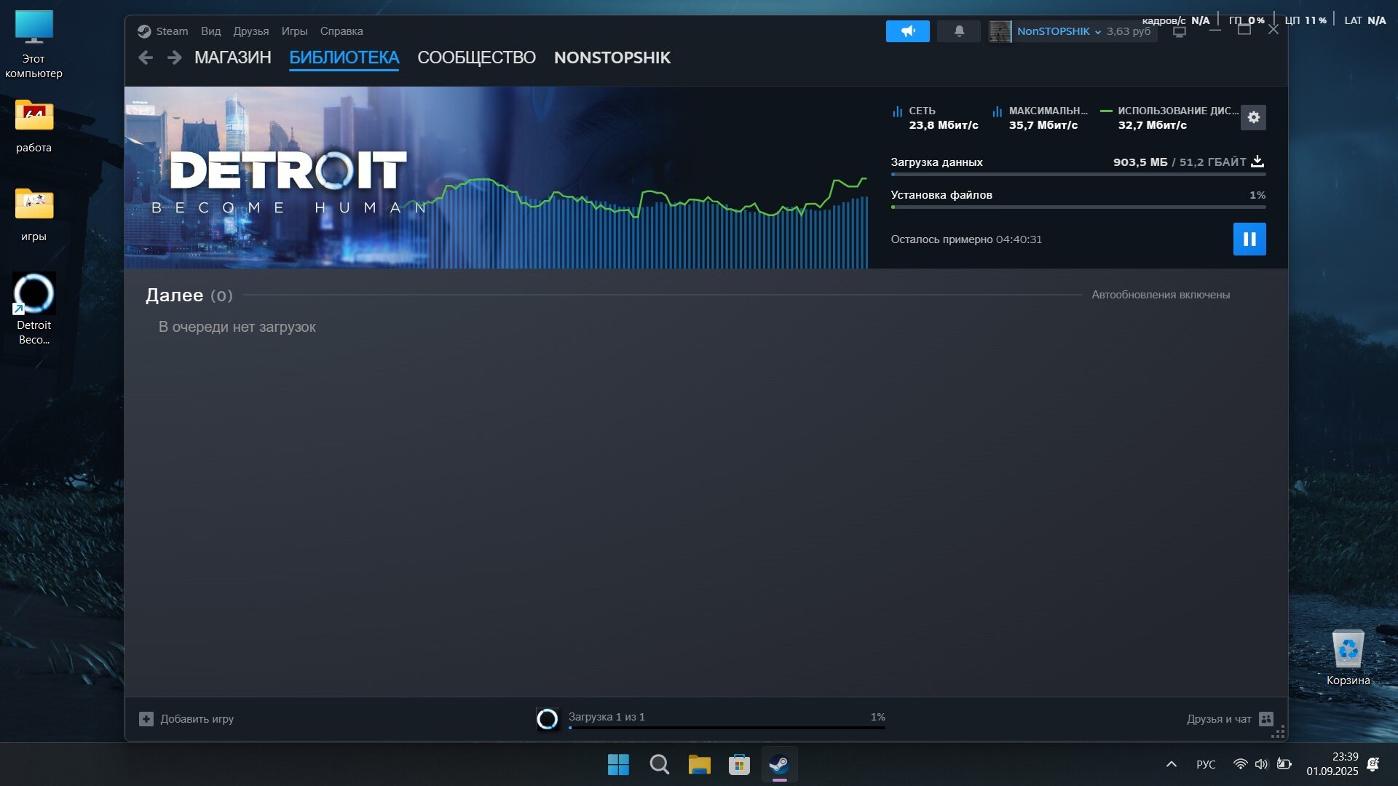This screenshot has height=786, width=1398.
Task: Open the volume tray icon
Action: 1261,764
